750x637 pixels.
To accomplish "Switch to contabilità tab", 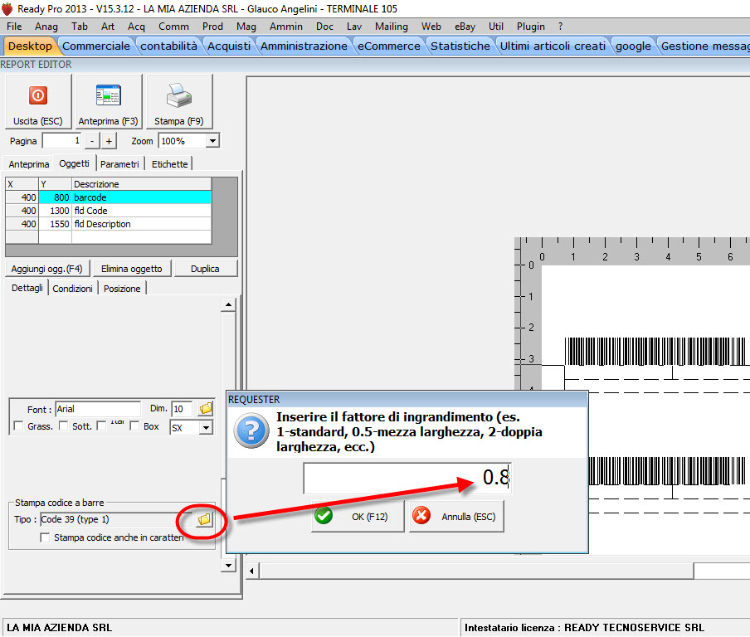I will [x=168, y=46].
